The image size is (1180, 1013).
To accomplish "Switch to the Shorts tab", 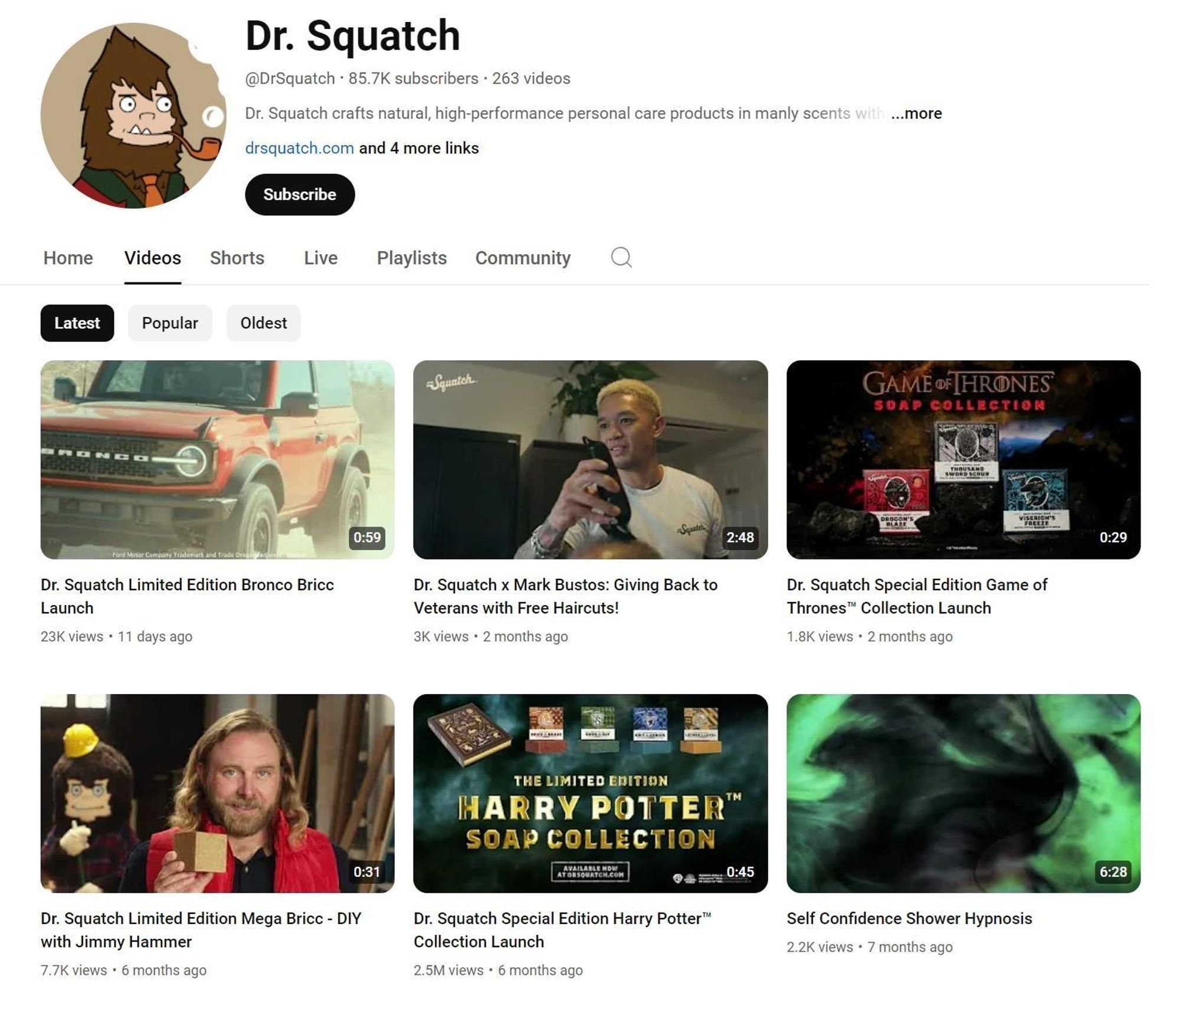I will click(x=237, y=258).
